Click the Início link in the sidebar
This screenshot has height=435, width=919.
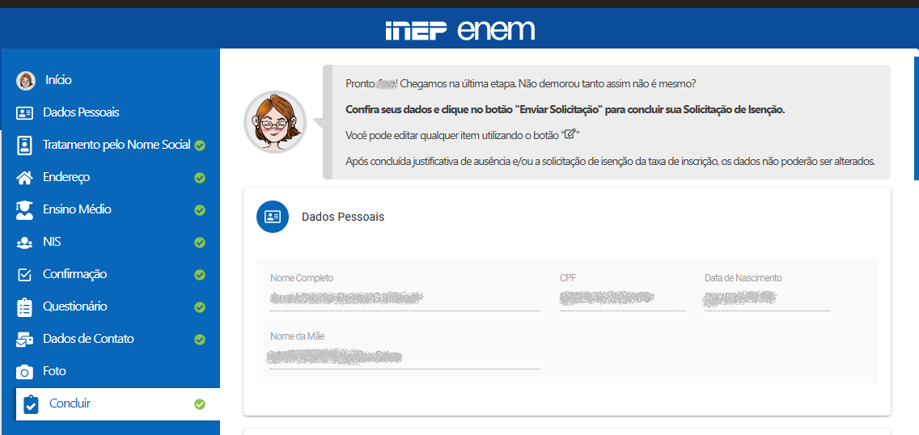click(58, 80)
